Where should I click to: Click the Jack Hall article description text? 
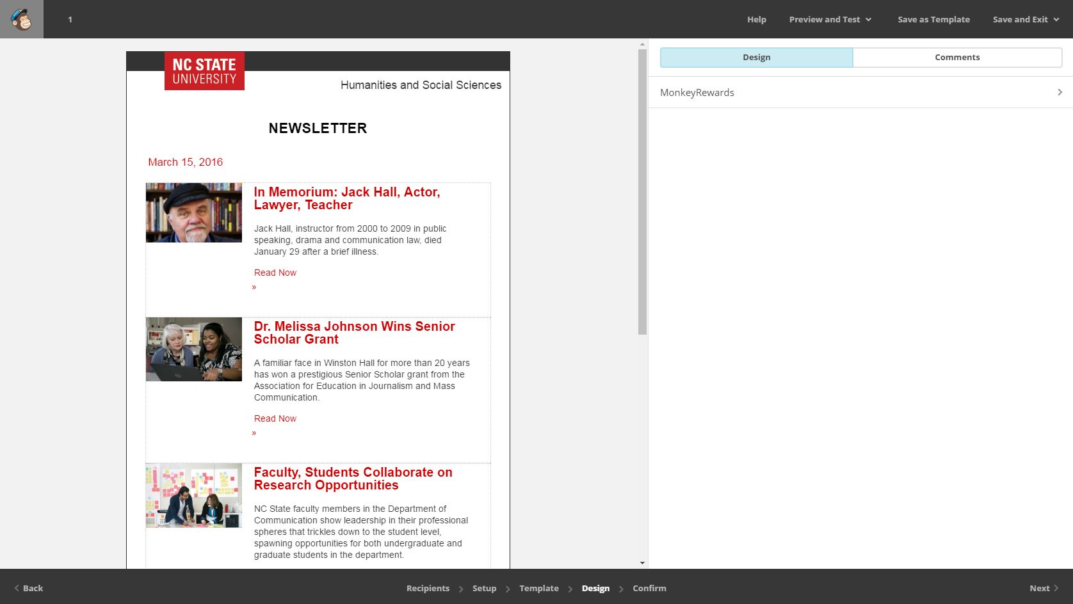(350, 240)
